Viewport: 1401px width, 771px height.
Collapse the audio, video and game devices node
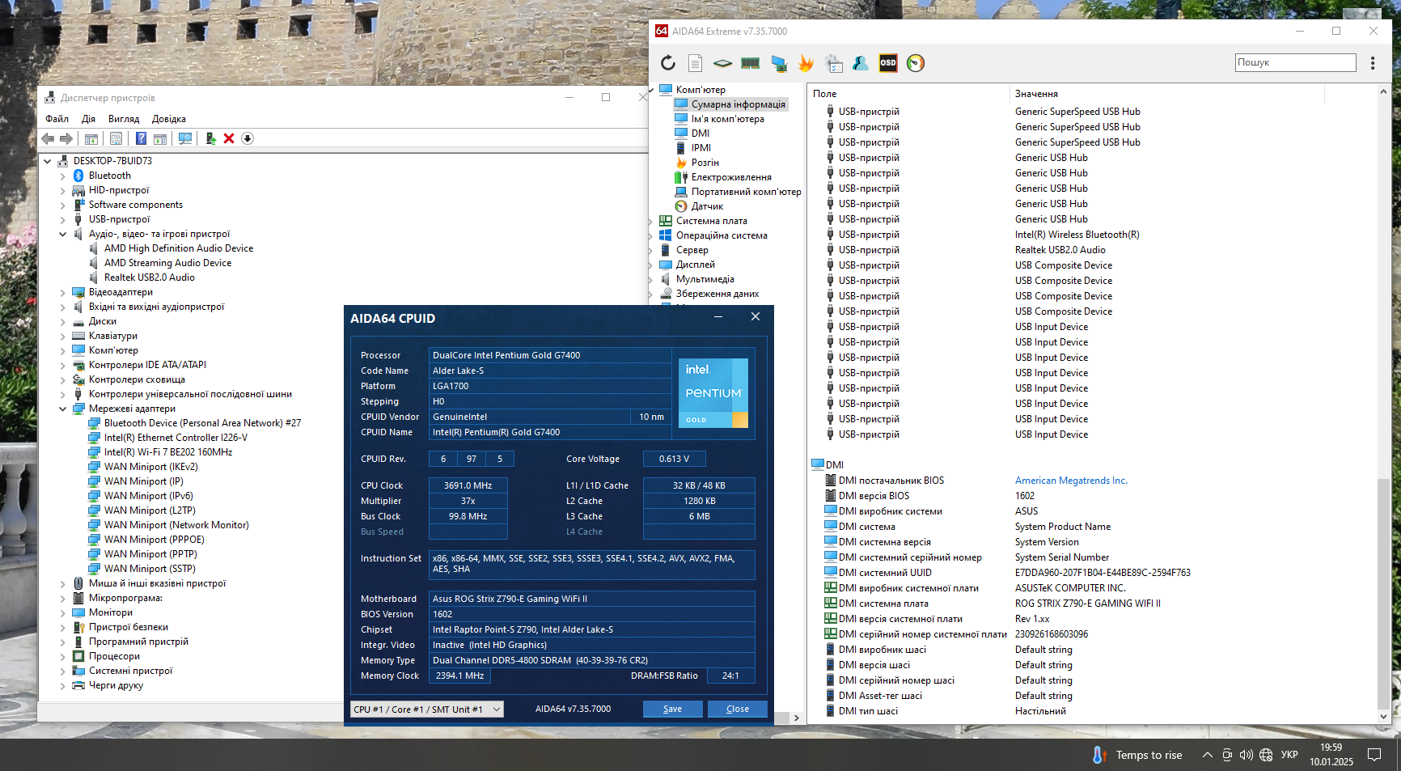click(x=63, y=234)
